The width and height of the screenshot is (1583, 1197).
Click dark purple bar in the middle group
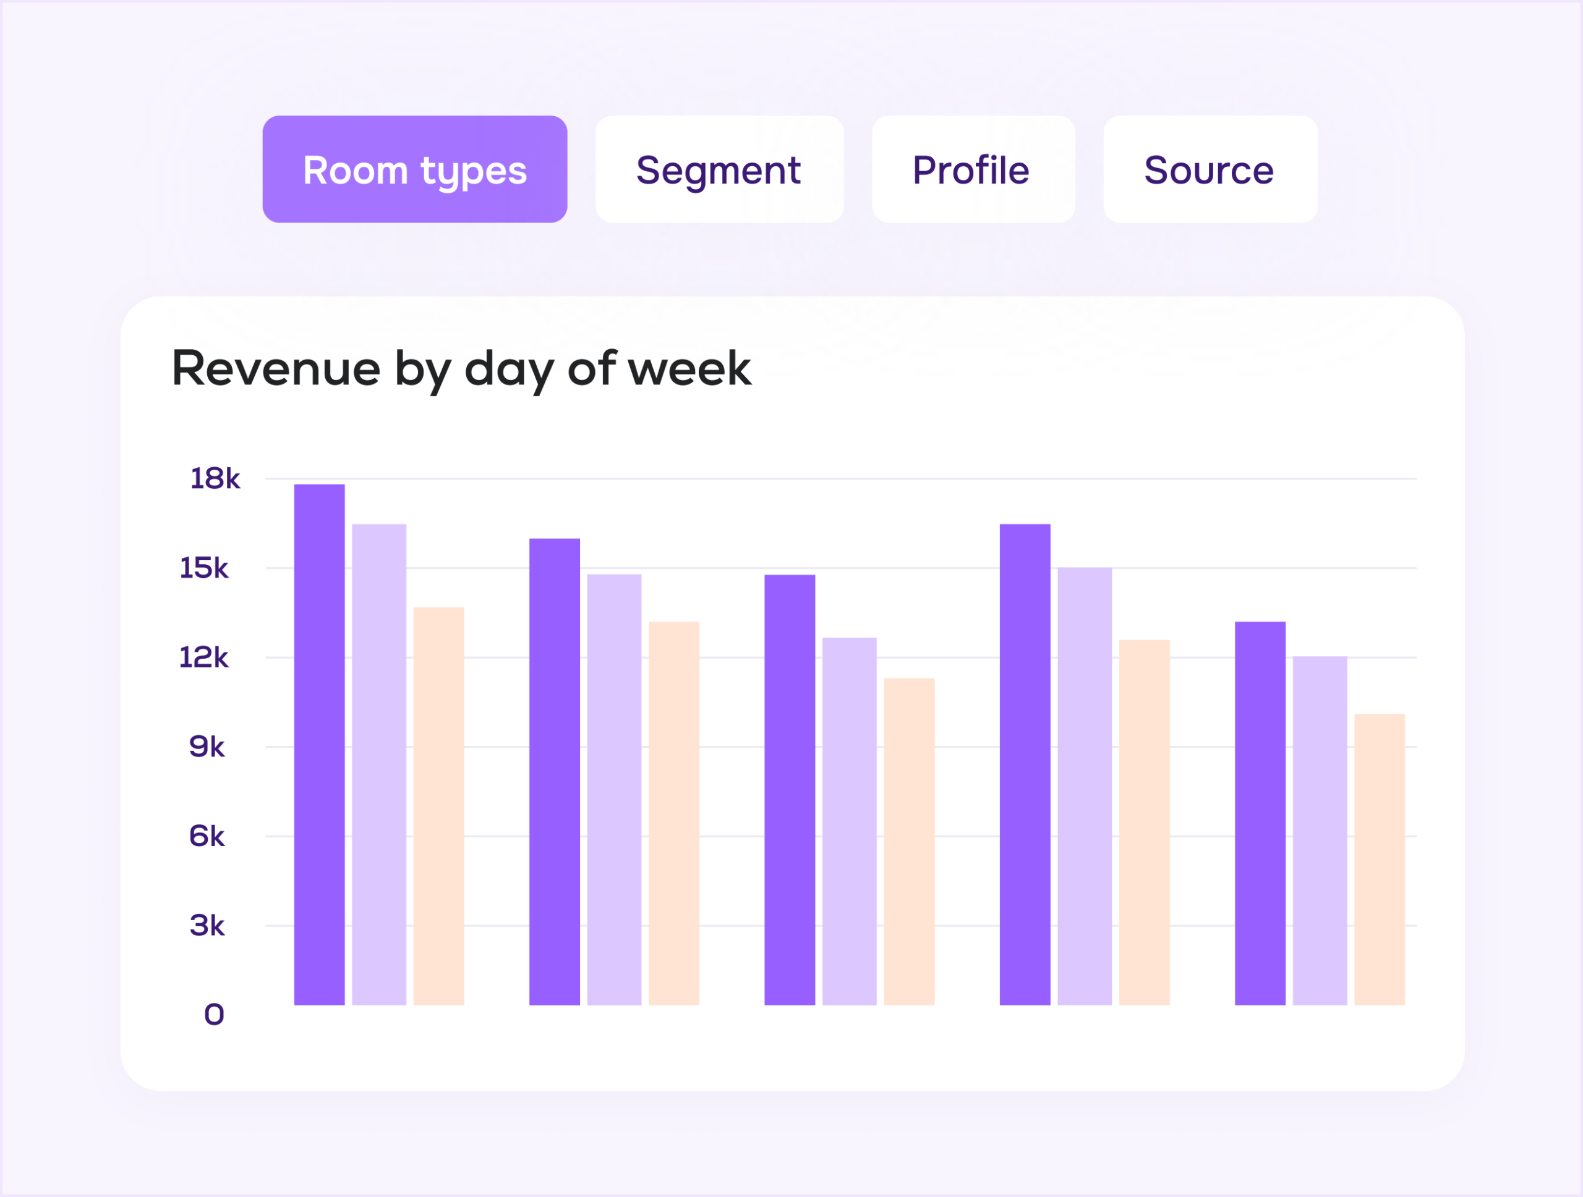click(x=790, y=789)
